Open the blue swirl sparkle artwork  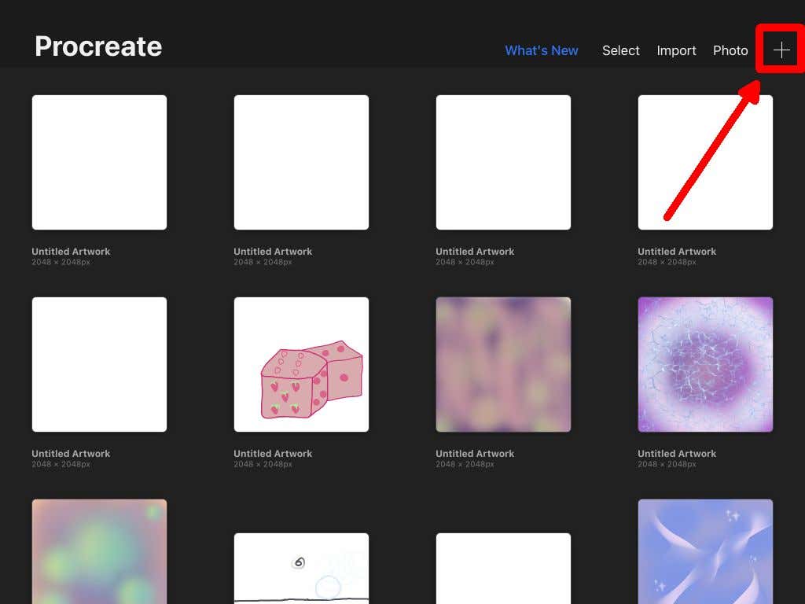click(x=705, y=551)
